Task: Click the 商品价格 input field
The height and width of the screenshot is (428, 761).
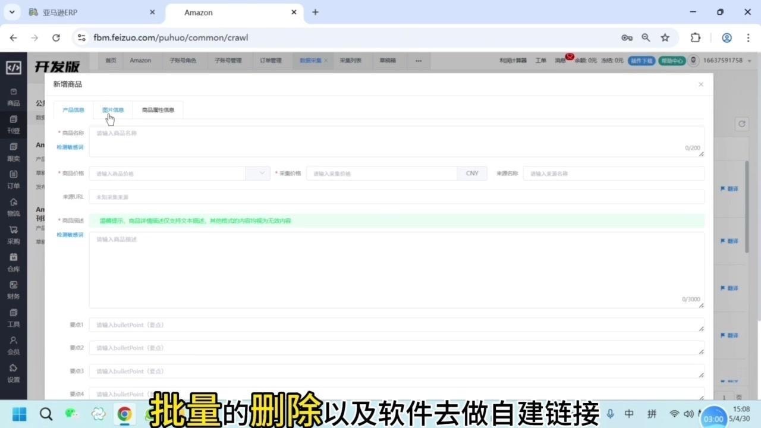Action: click(x=168, y=173)
